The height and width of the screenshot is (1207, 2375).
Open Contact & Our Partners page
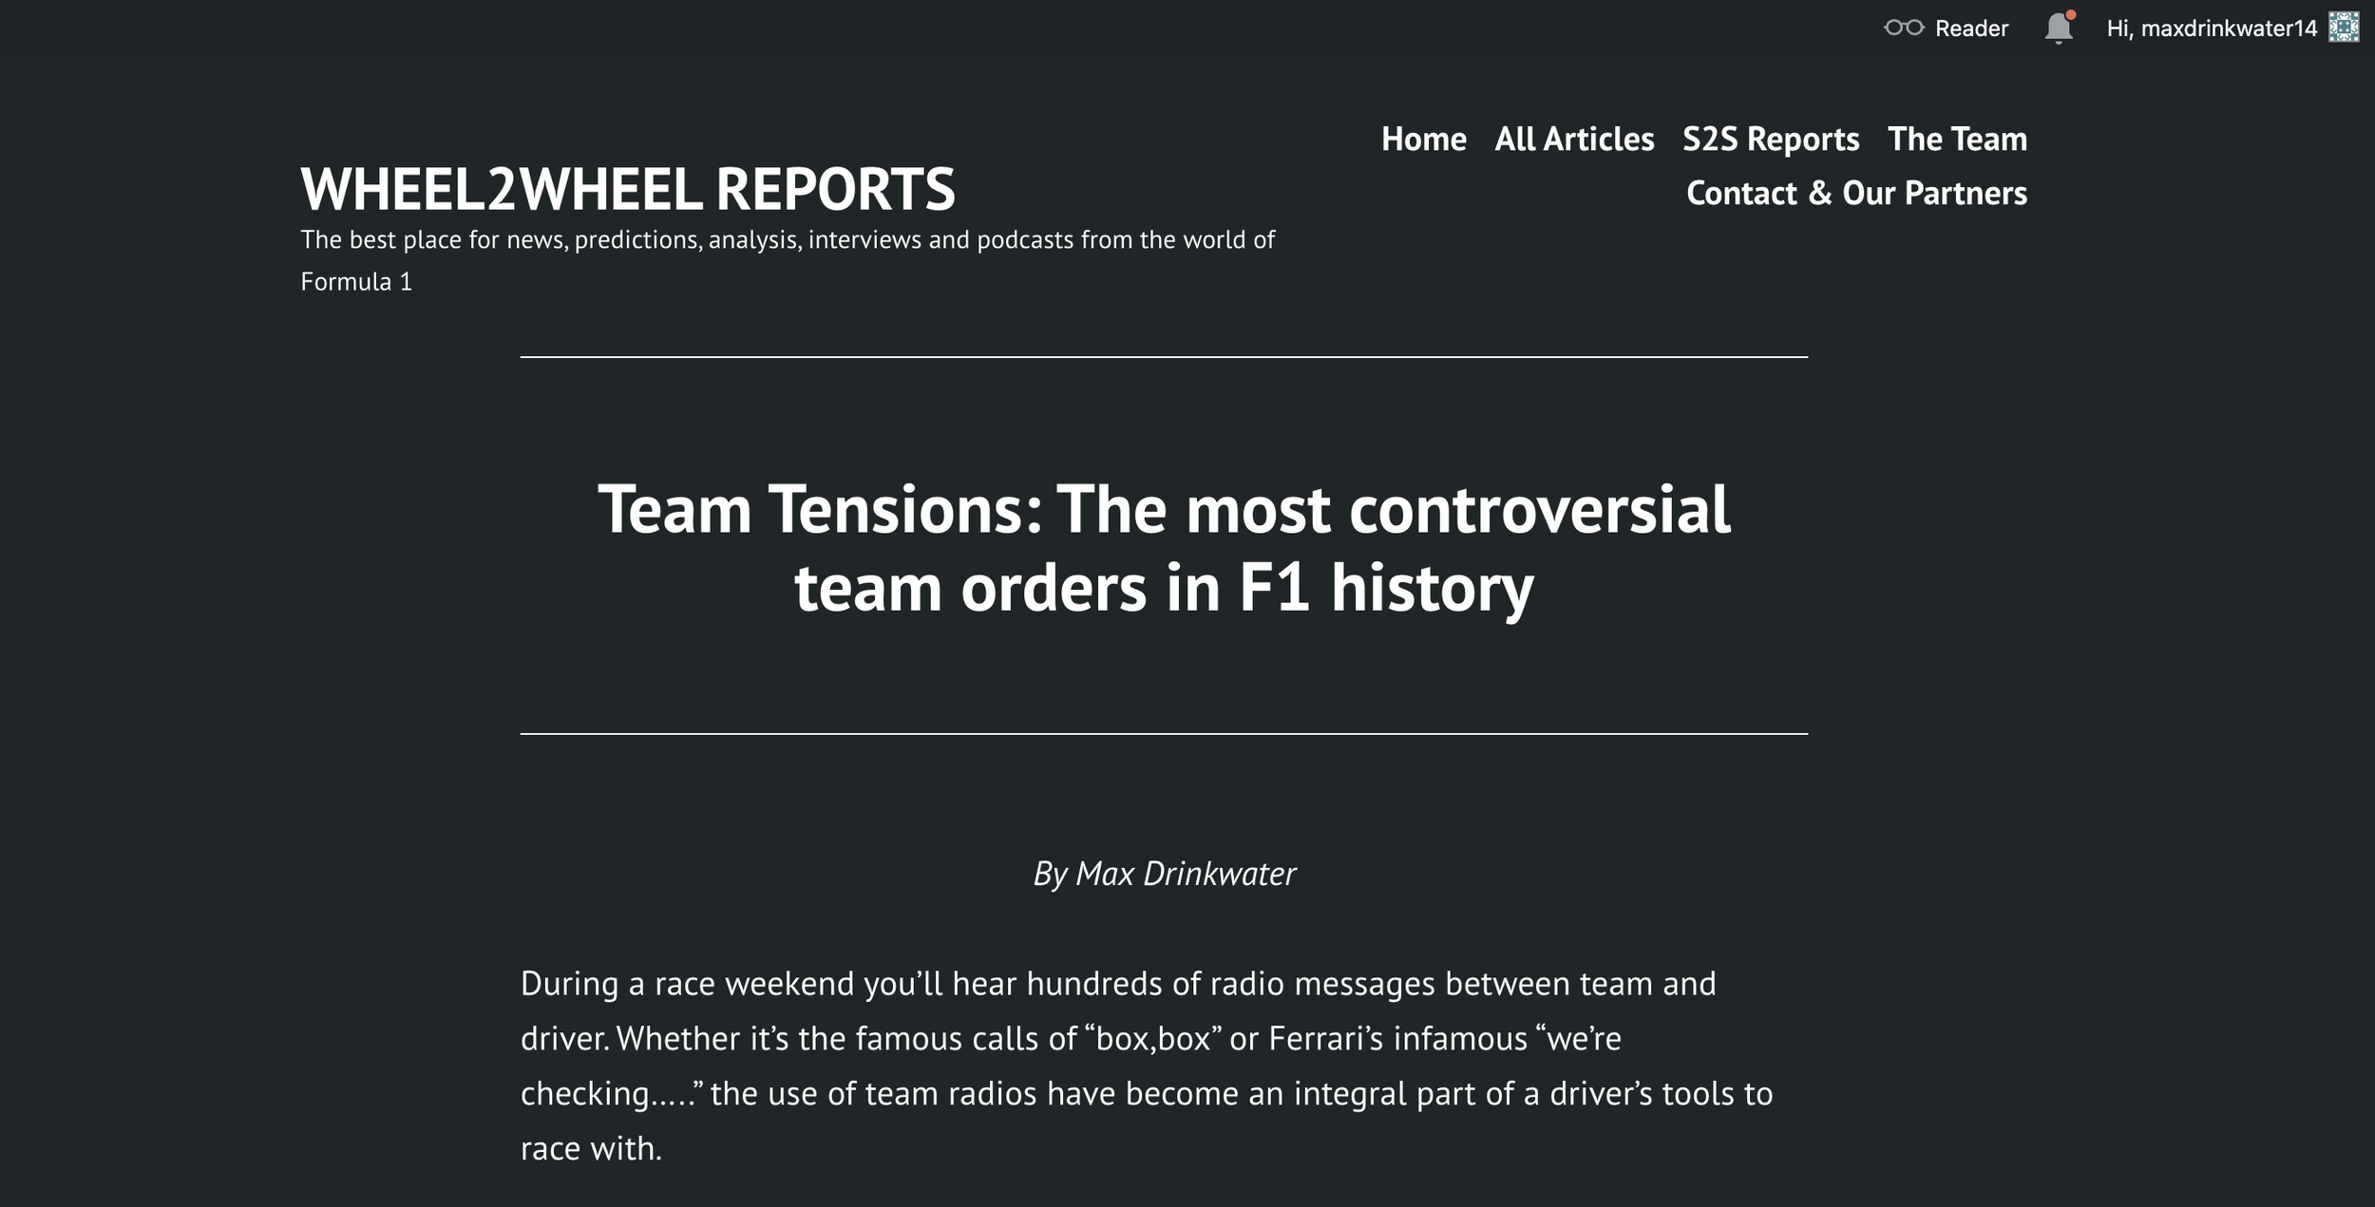point(1856,193)
